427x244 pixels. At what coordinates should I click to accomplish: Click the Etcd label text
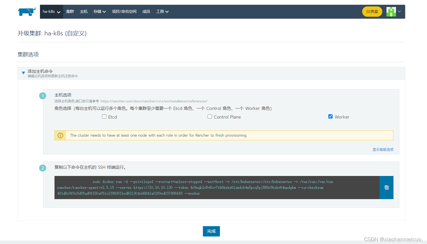(113, 117)
